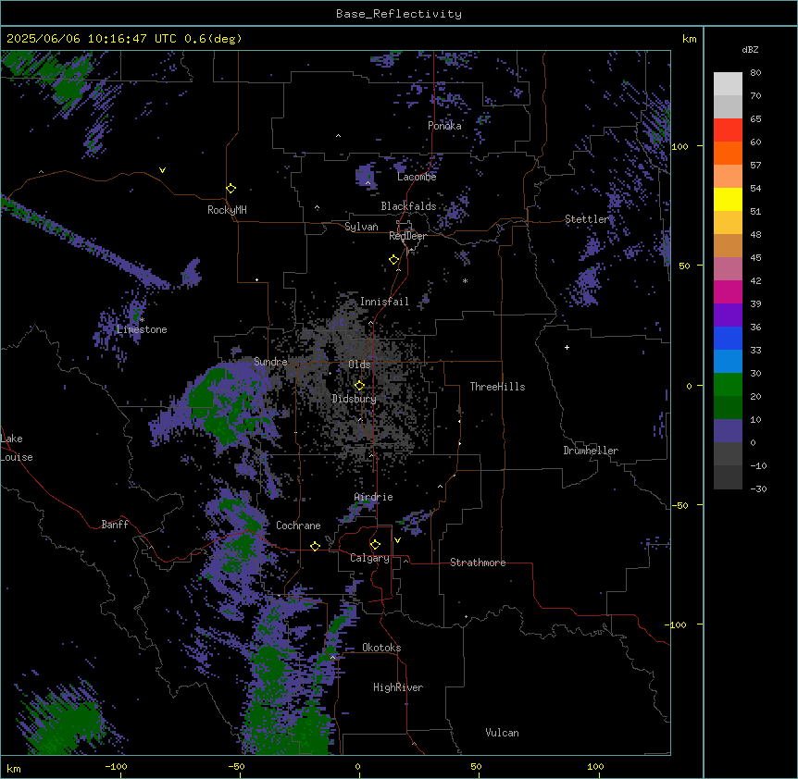Click the white plus marker north of Drumheller
This screenshot has height=779, width=798.
tap(567, 347)
